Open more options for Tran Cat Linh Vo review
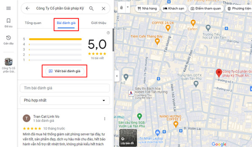The width and height of the screenshot is (252, 147). tap(105, 119)
